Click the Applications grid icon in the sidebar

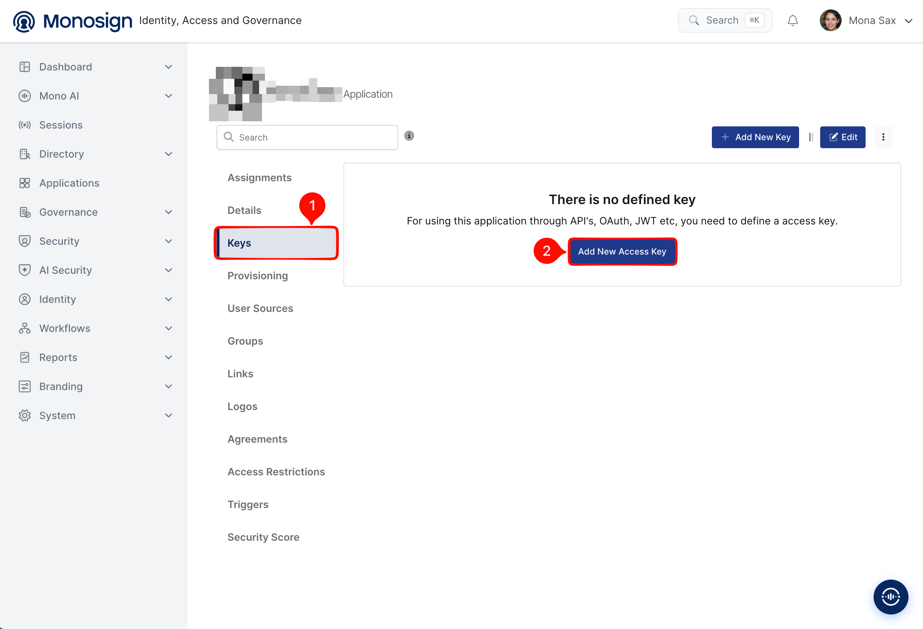click(25, 183)
